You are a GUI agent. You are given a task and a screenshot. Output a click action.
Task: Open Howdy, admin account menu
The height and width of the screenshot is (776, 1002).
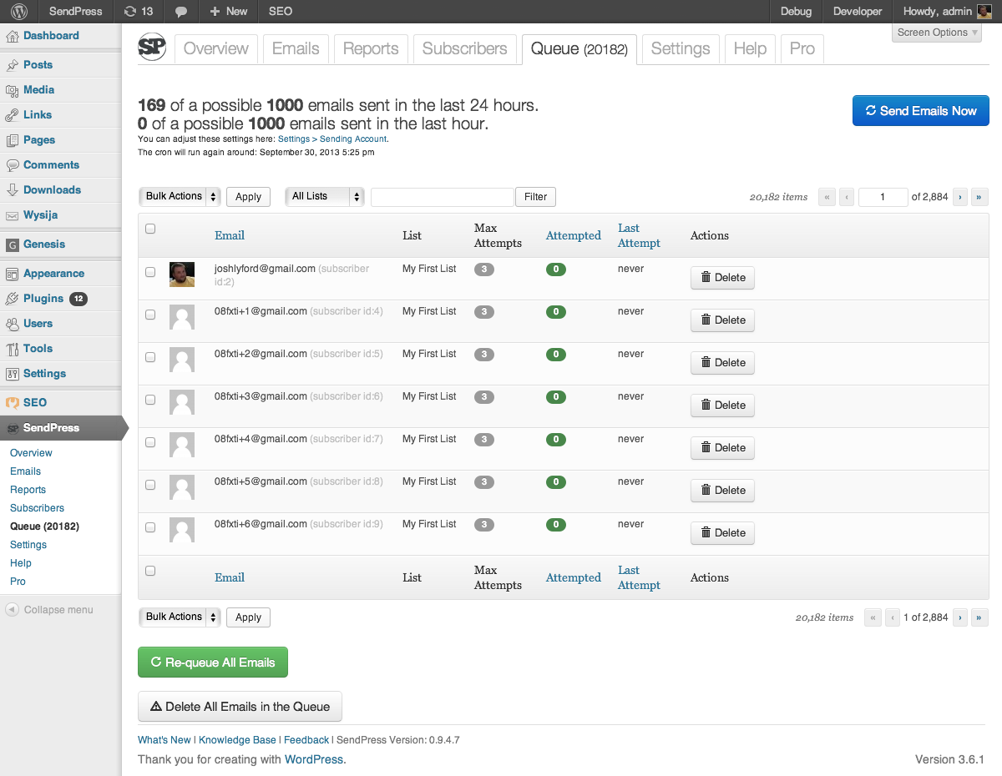(x=947, y=12)
